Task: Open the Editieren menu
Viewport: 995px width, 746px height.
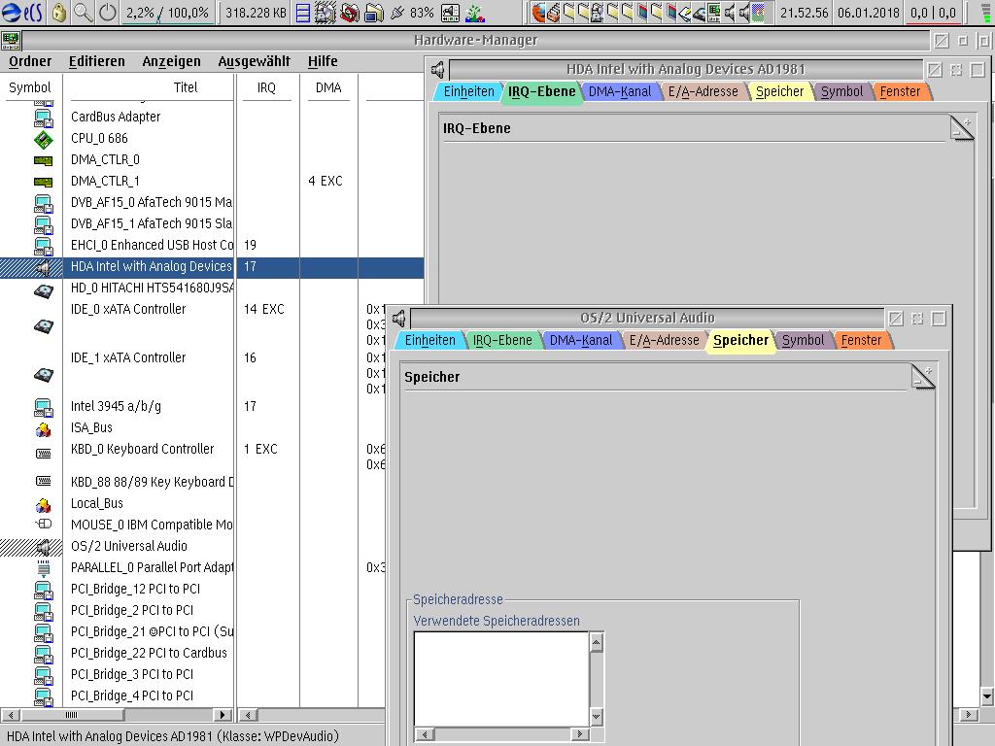Action: click(96, 61)
